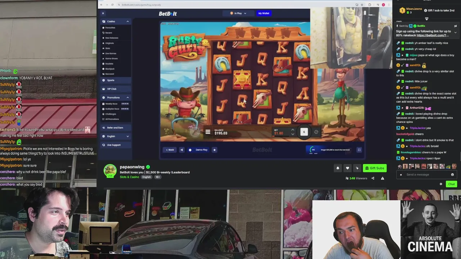Gift Subs to the channel
The image size is (461, 259).
point(375,168)
